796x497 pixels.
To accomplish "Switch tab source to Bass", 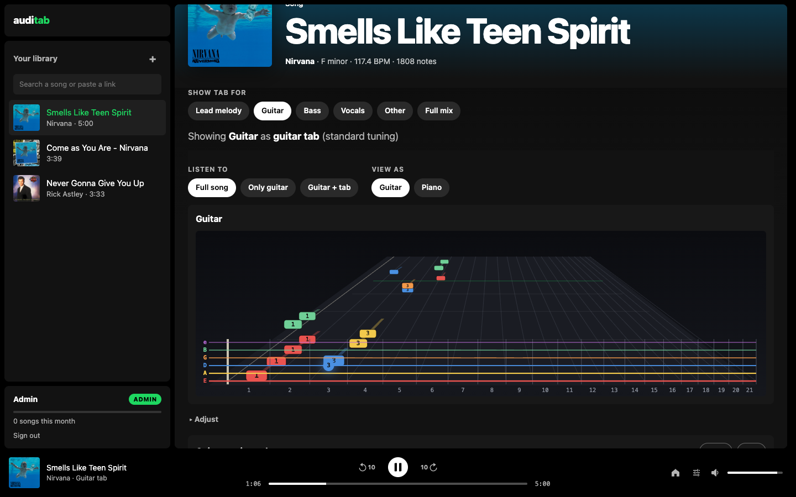I will (x=312, y=111).
